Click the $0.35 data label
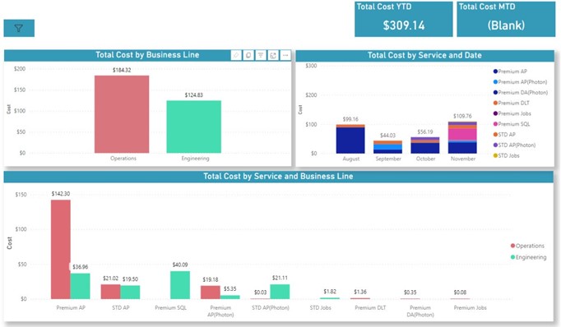 click(x=410, y=292)
